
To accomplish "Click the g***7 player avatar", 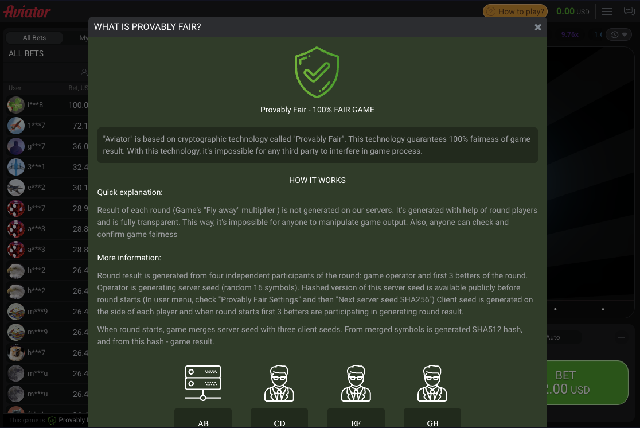I will 16,146.
